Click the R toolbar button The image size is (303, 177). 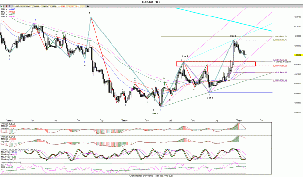[10, 6]
